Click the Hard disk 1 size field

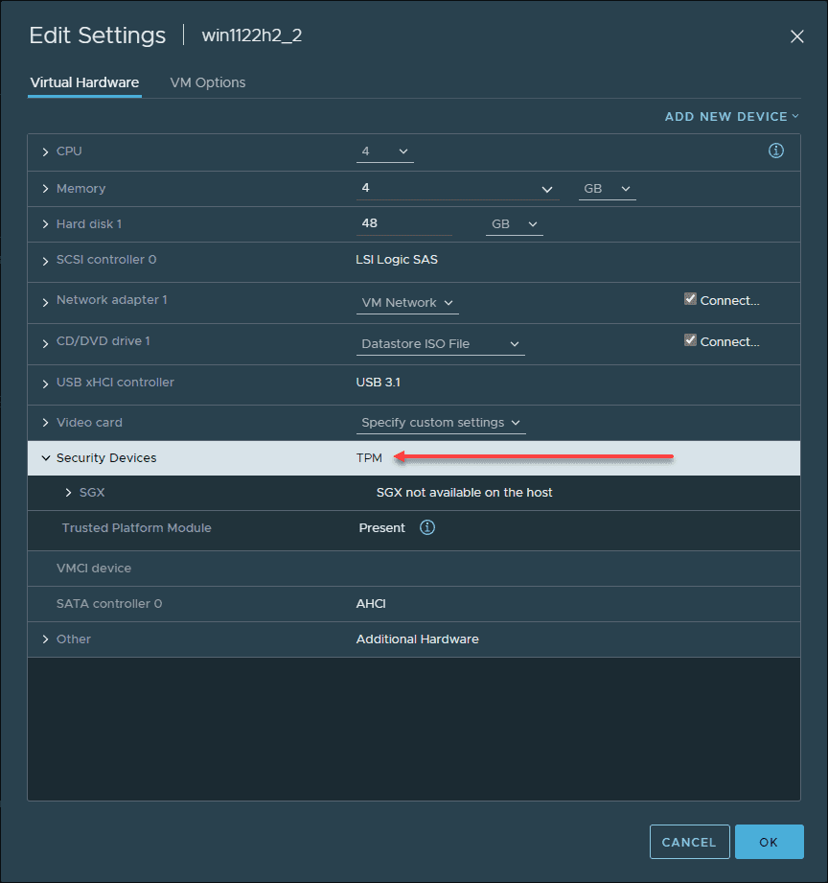click(402, 223)
